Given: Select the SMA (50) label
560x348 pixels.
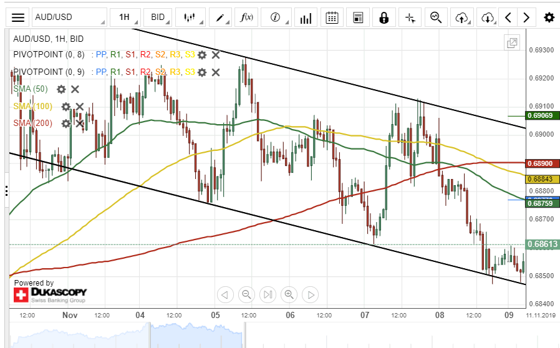Looking at the screenshot, I should (31, 89).
